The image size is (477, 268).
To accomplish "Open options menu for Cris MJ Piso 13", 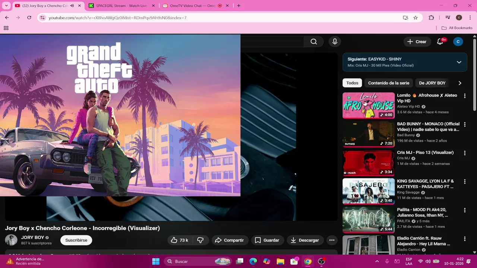I will pos(465,153).
